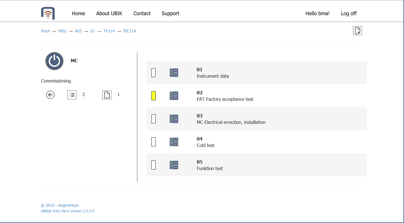The height and width of the screenshot is (223, 404).
Task: Open the Home menu item
Action: (78, 14)
